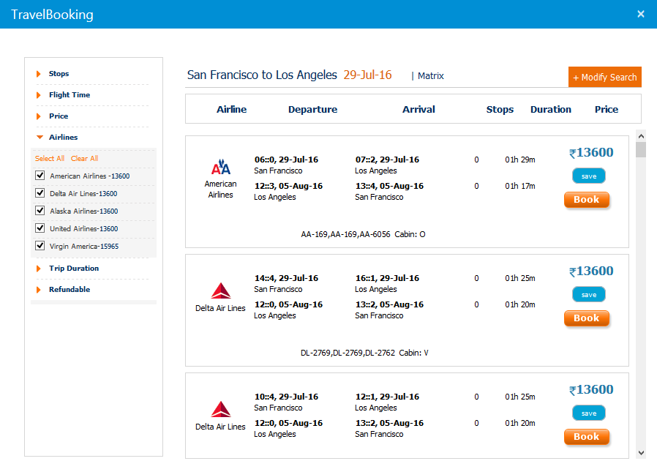Viewport: 657px width, 472px height.
Task: Expand the Refundable filter section
Action: coord(69,289)
